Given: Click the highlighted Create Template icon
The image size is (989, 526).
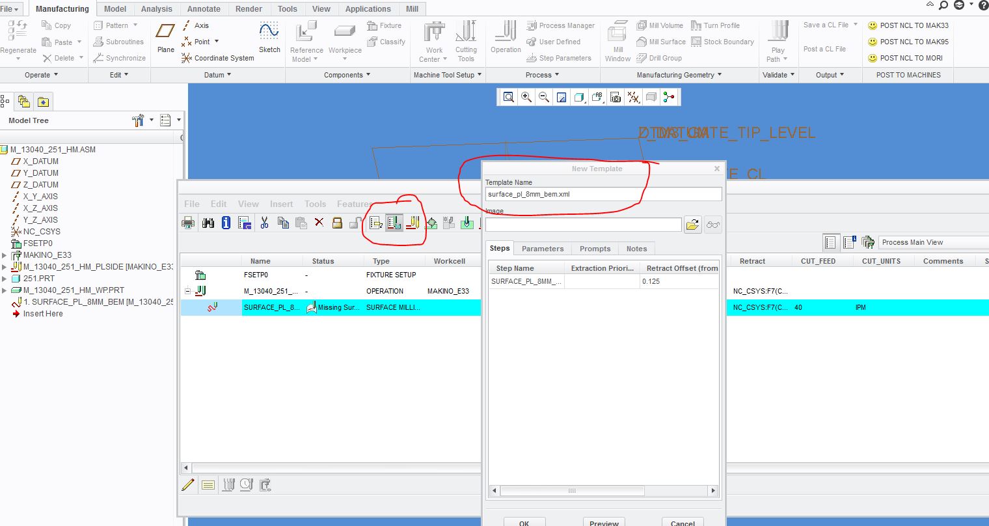Looking at the screenshot, I should click(x=394, y=223).
